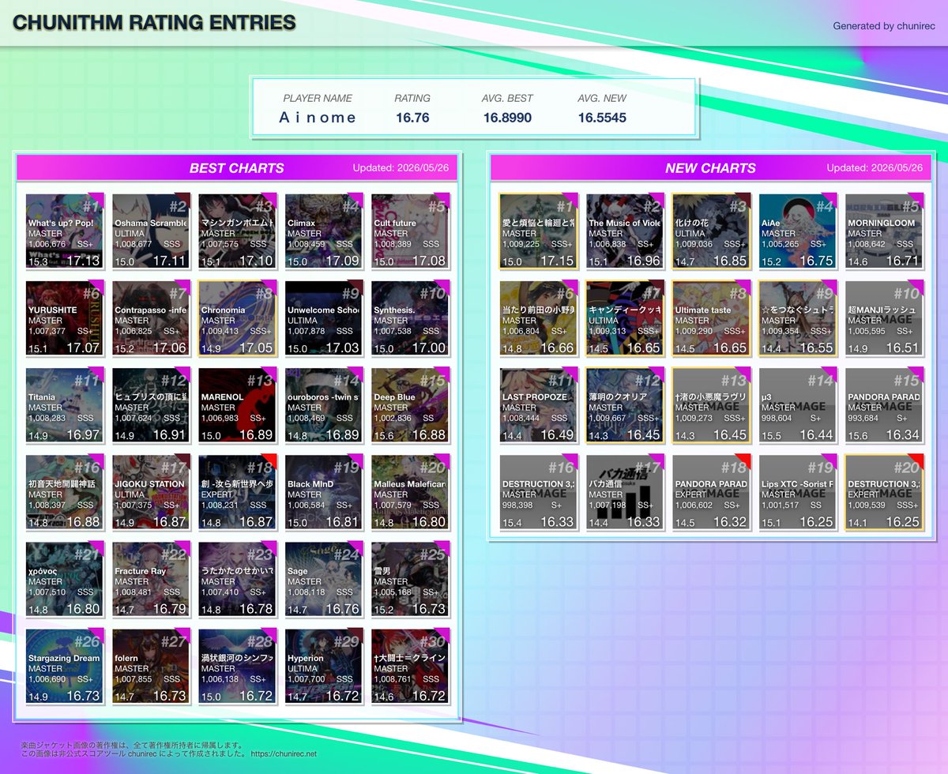Click the Cult future chart card
948x774 pixels.
410,231
